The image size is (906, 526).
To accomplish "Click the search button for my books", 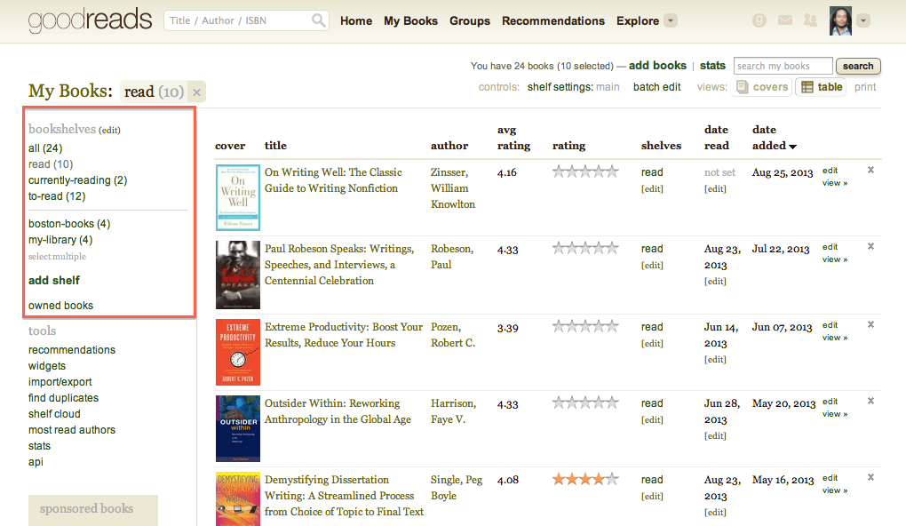I will pos(858,66).
